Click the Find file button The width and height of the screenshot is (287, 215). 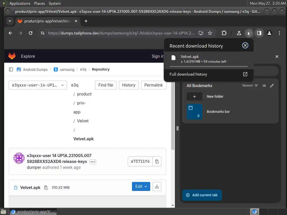(106, 85)
